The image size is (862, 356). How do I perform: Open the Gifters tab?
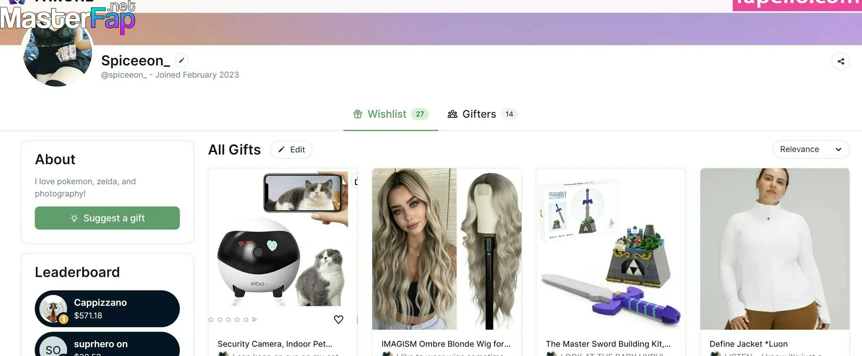pos(482,114)
